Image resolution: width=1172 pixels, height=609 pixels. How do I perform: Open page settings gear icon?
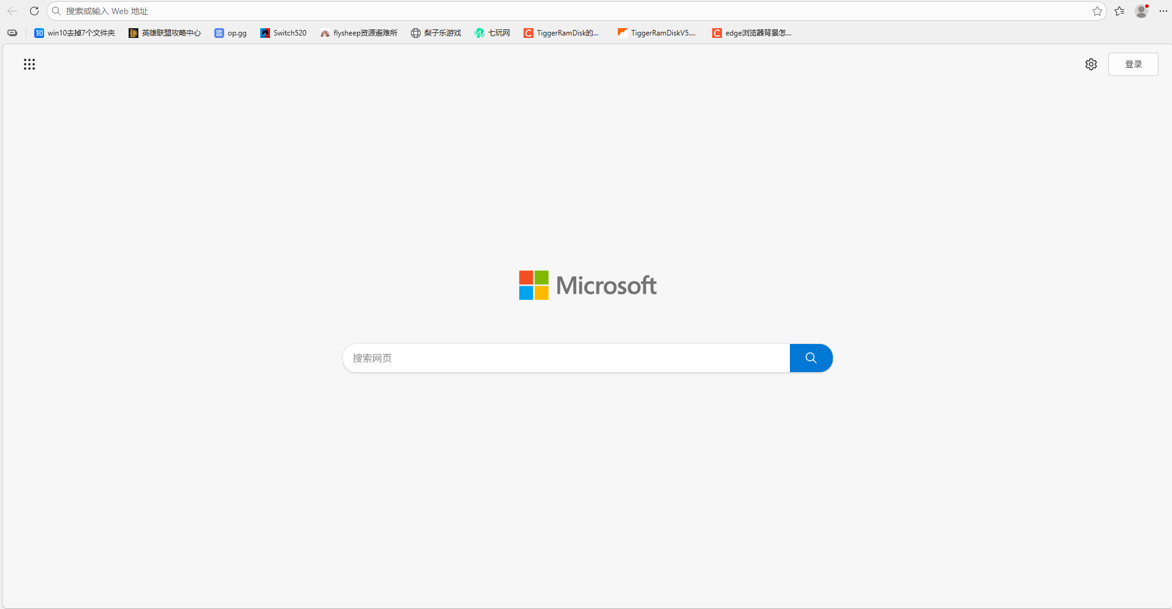click(x=1091, y=64)
